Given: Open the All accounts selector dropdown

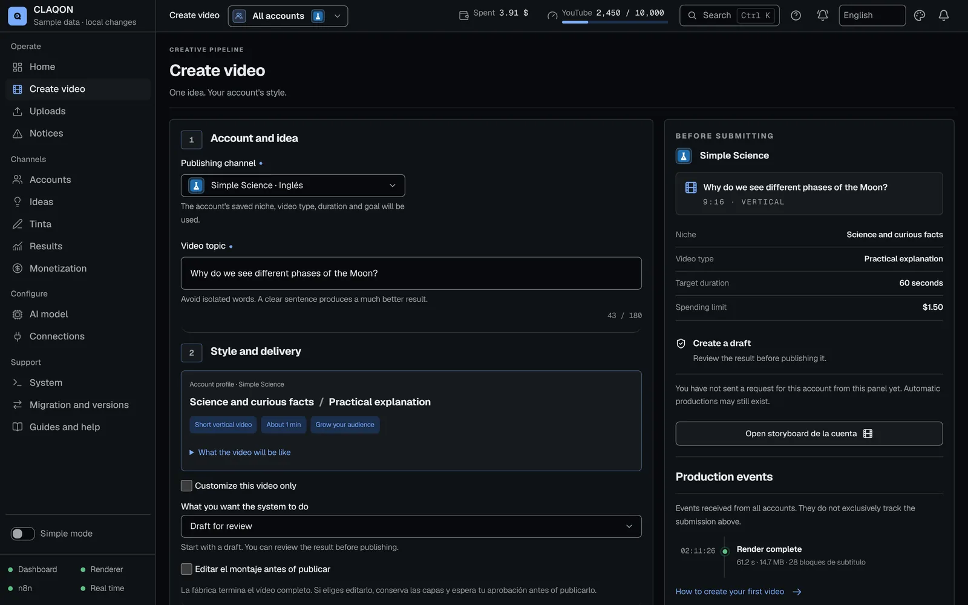Looking at the screenshot, I should 288,16.
